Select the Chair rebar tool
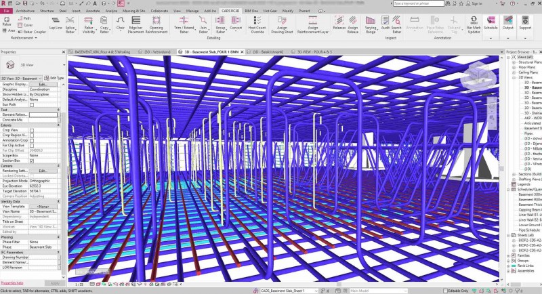The height and width of the screenshot is (294, 542). pyautogui.click(x=121, y=23)
